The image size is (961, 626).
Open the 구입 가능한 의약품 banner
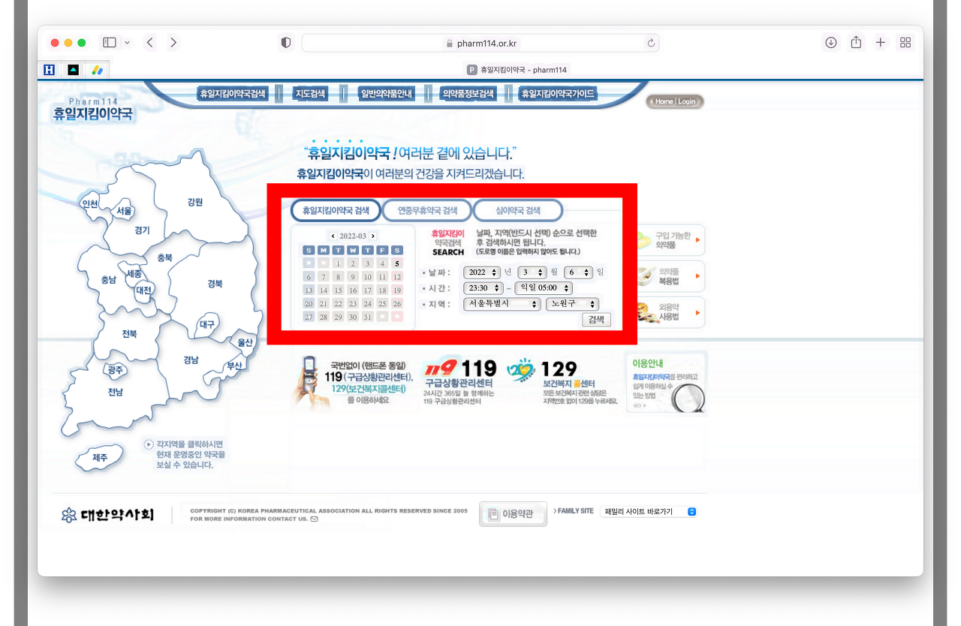pos(671,240)
